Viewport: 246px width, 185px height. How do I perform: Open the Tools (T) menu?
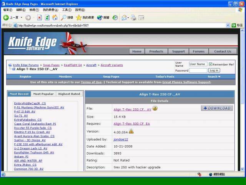click(x=66, y=10)
